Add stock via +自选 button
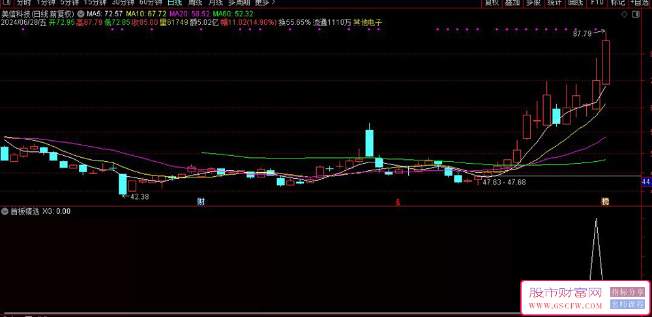652x317 pixels. point(640,3)
